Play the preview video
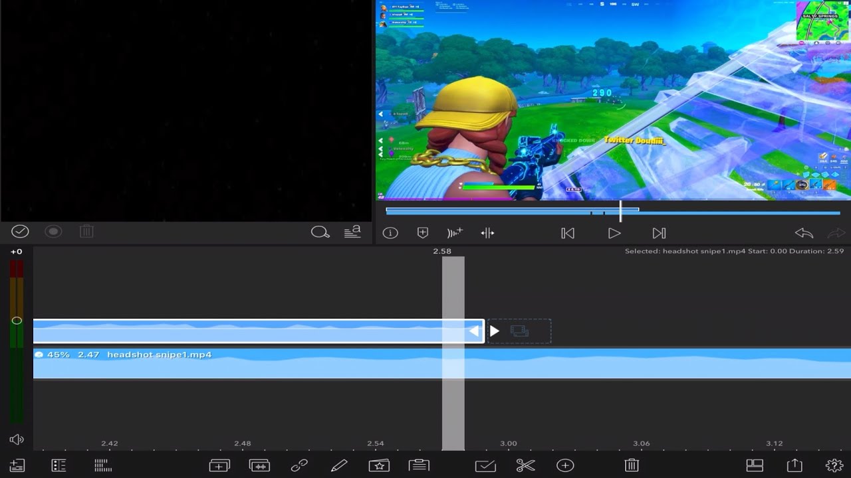This screenshot has width=851, height=478. (x=614, y=233)
